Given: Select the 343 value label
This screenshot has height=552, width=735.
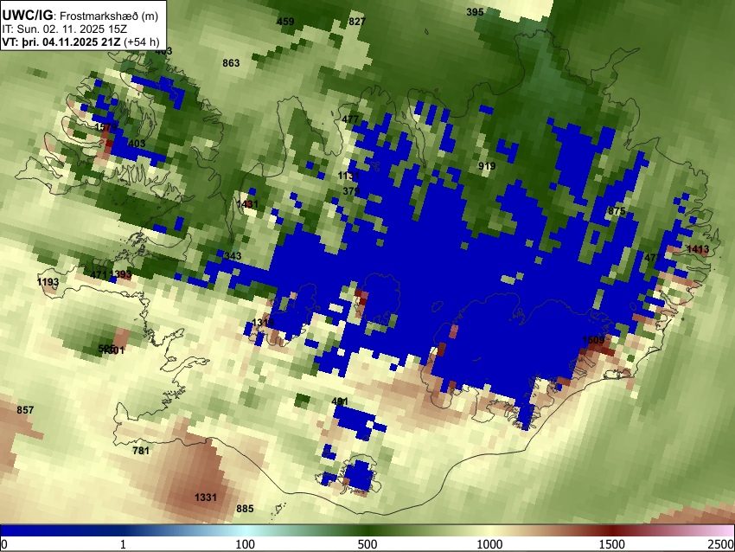Looking at the screenshot, I should (233, 256).
